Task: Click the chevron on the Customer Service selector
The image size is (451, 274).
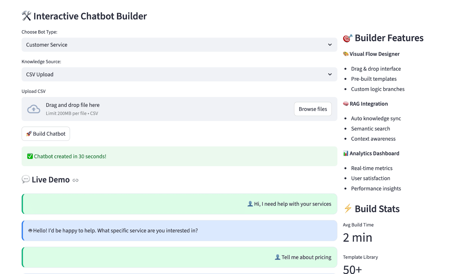Action: (x=330, y=44)
